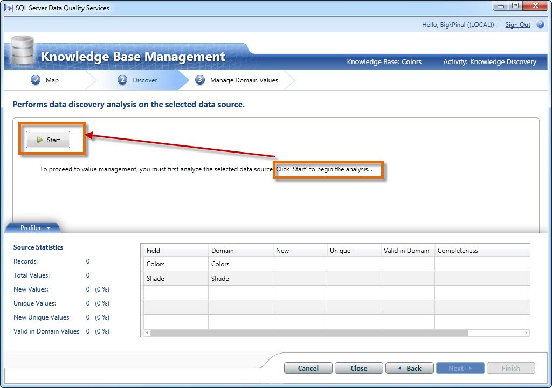Viewport: 552px width, 388px height.
Task: Maximize the Data Quality Services window
Action: pyautogui.click(x=515, y=5)
